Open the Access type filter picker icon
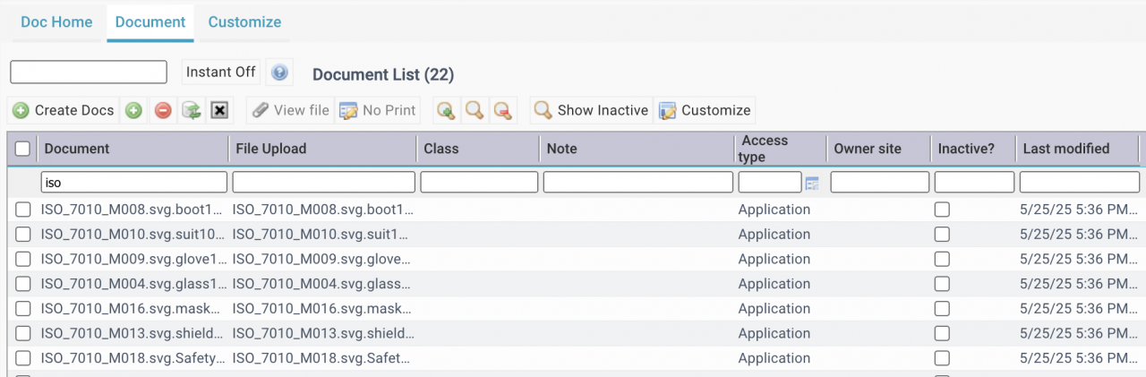The image size is (1146, 377). pyautogui.click(x=812, y=184)
